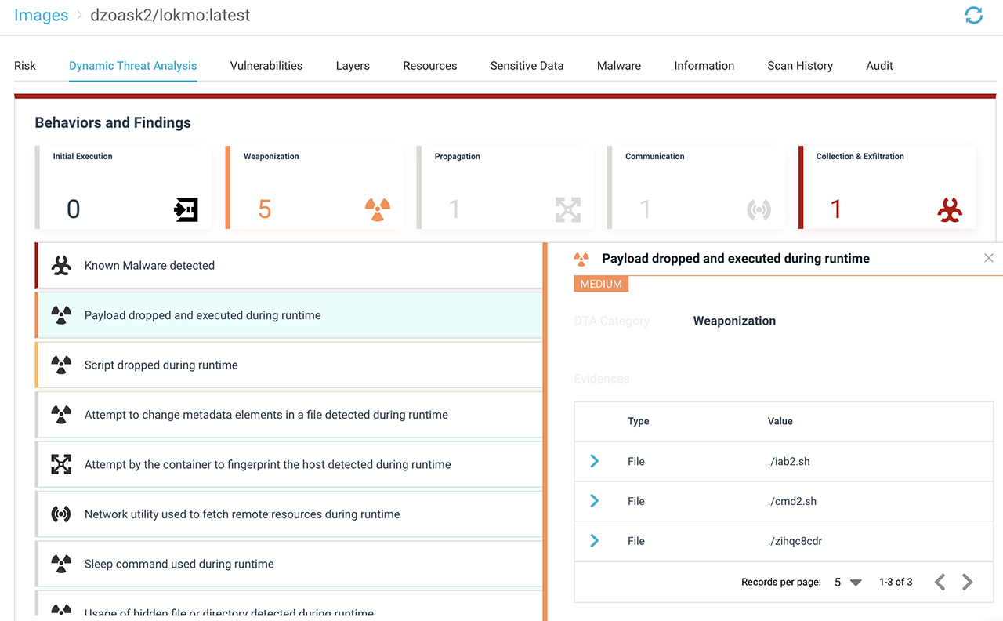Click biohazard icon beside Known Malware detected
This screenshot has height=621, width=1003.
click(x=61, y=266)
